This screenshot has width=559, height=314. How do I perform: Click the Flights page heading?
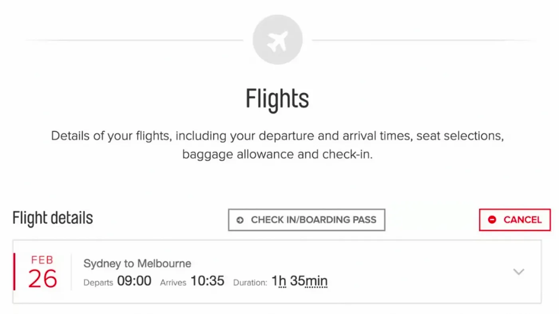pos(278,99)
